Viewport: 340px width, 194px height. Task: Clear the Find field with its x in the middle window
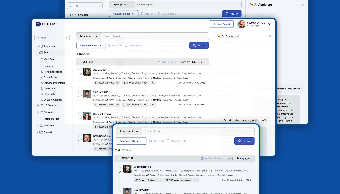click(x=67, y=38)
